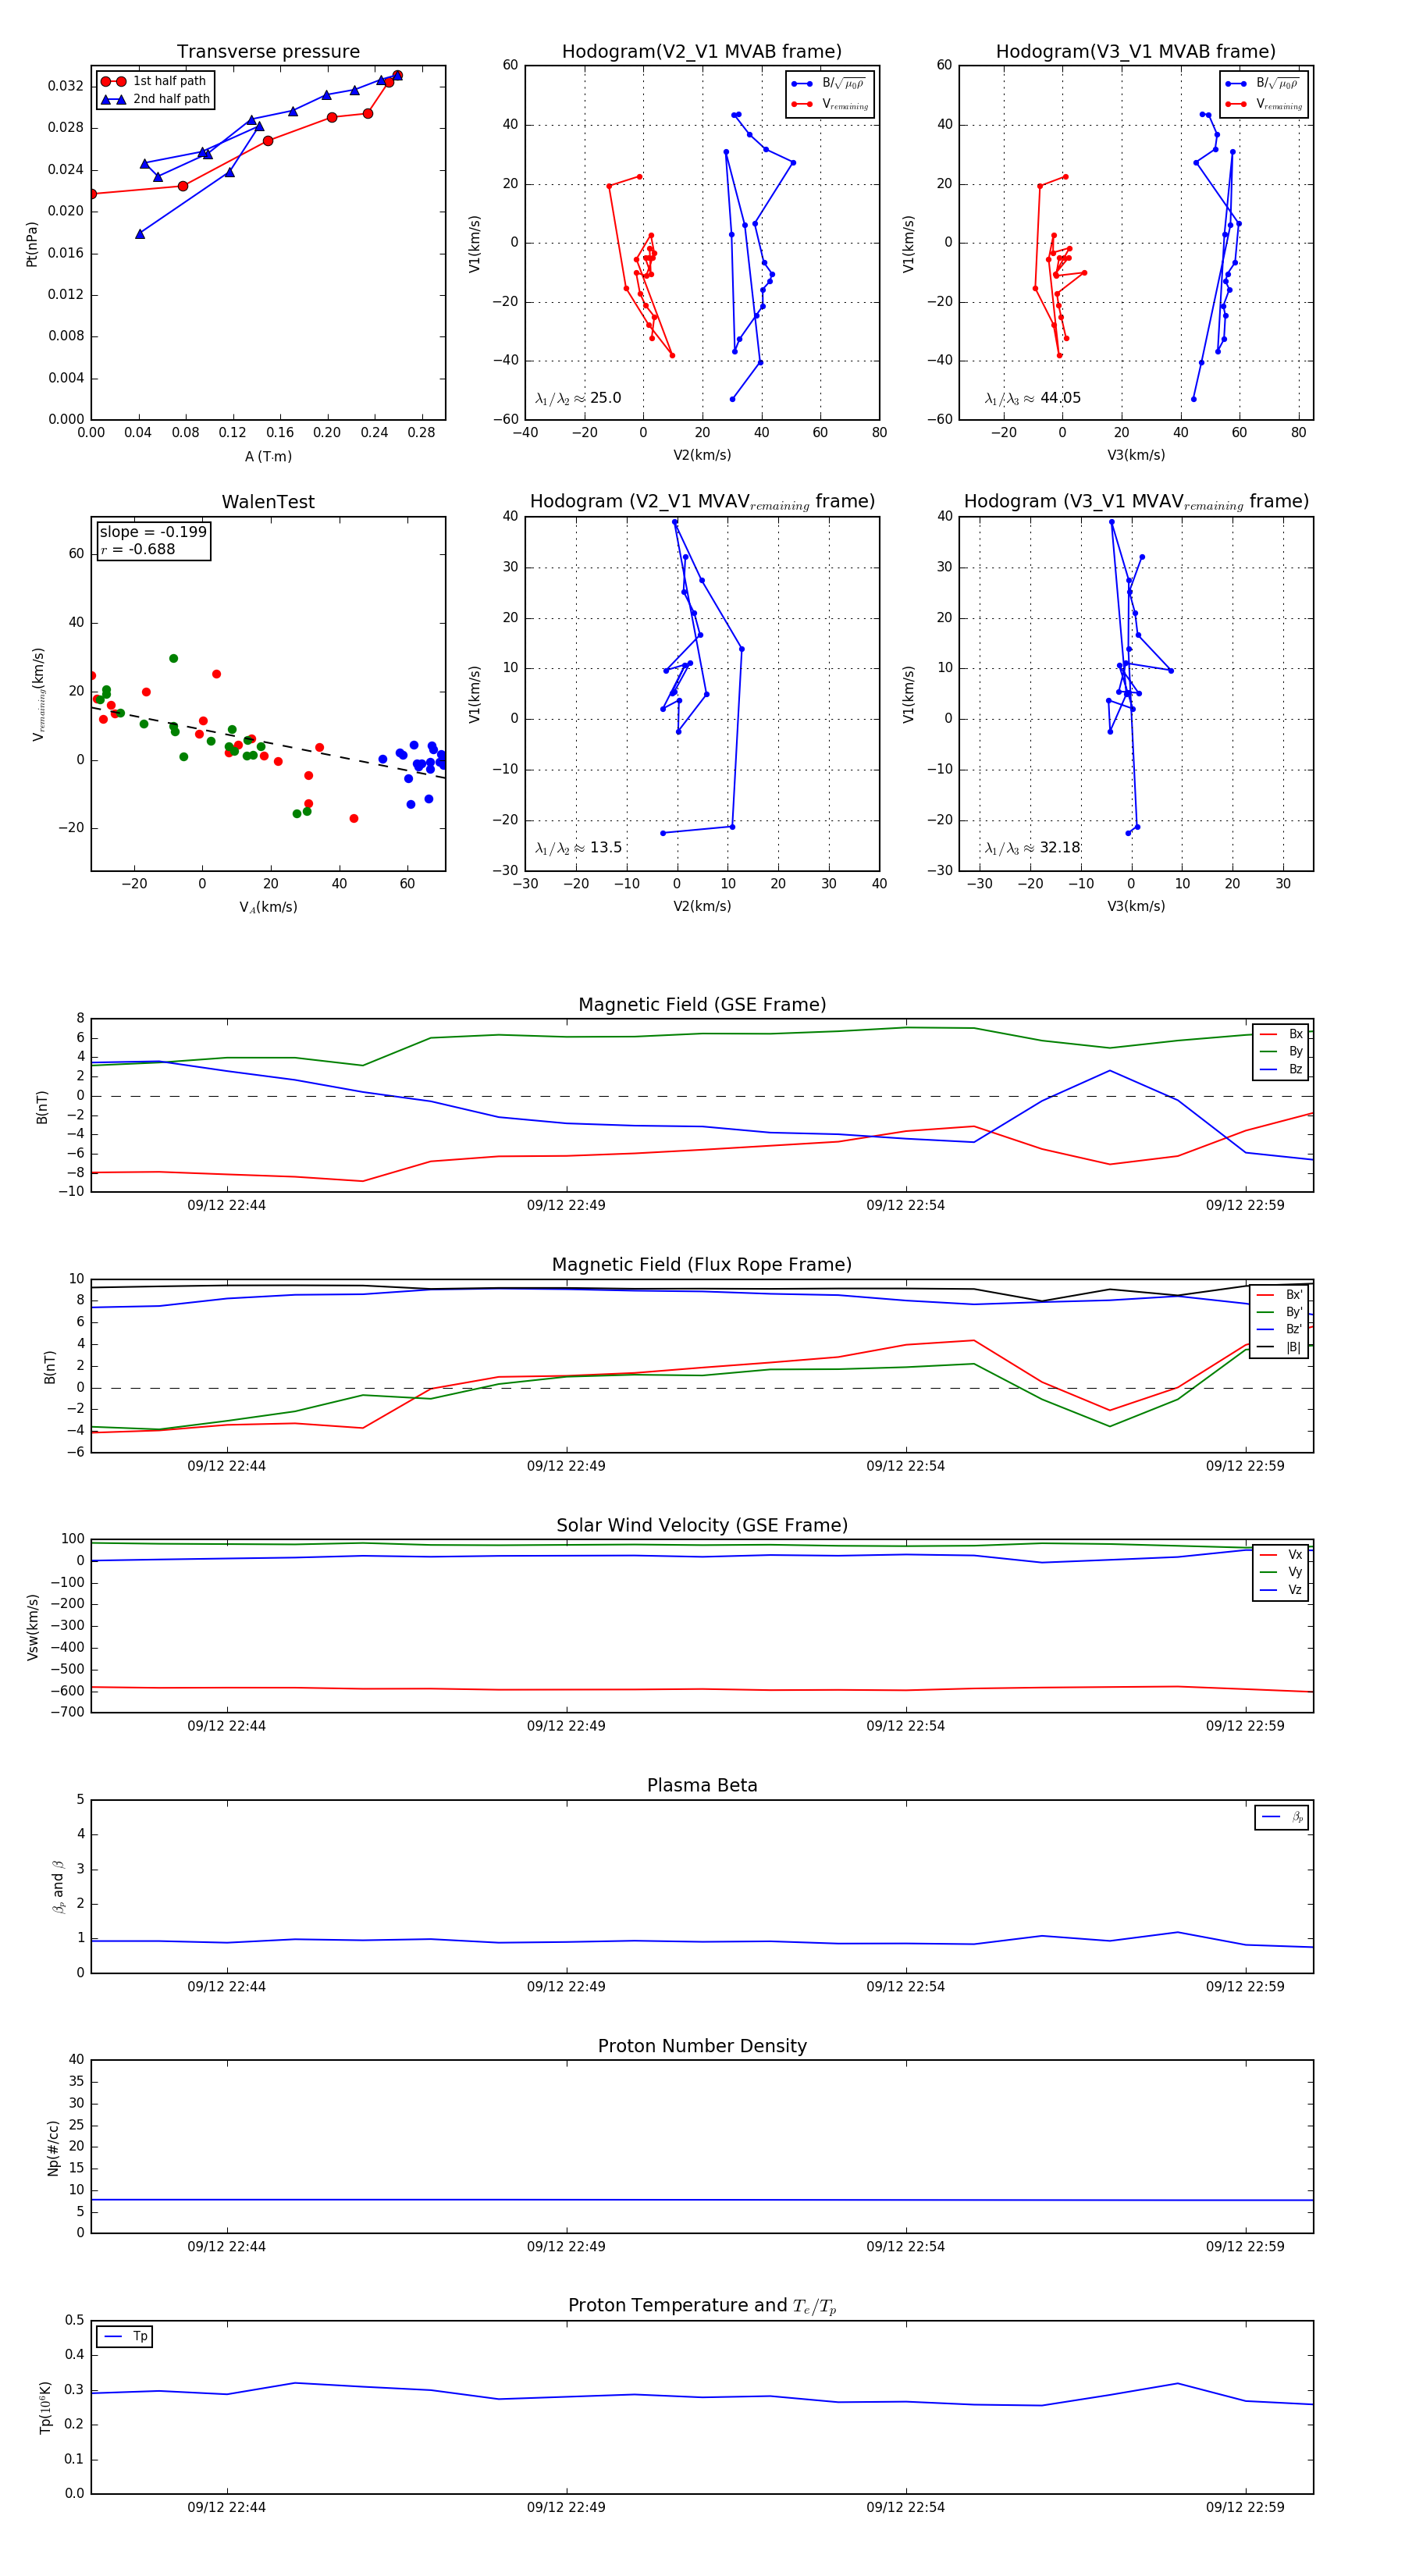
Task: Select the λ1/λ2 ≈ 13.5 annotation
Action: click(578, 848)
